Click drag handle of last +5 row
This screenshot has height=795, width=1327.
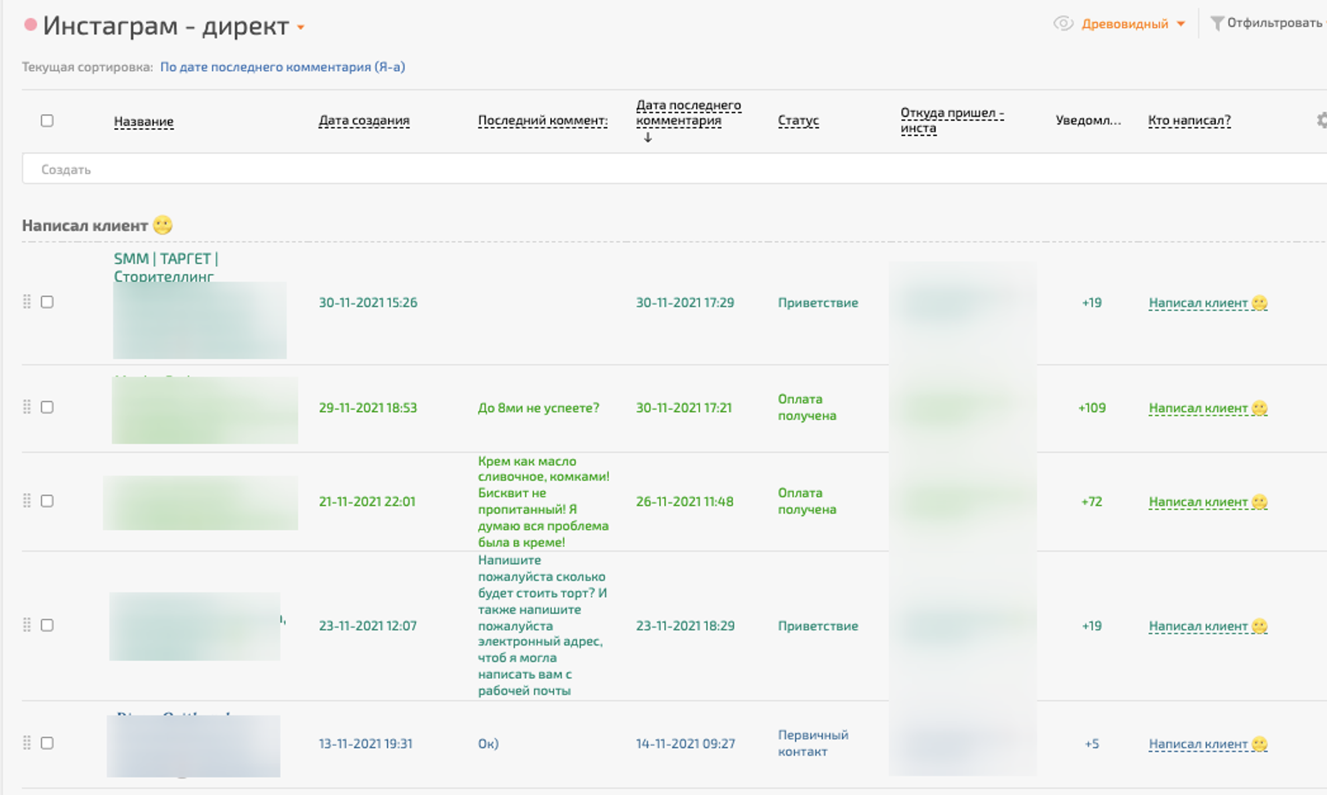[x=27, y=743]
